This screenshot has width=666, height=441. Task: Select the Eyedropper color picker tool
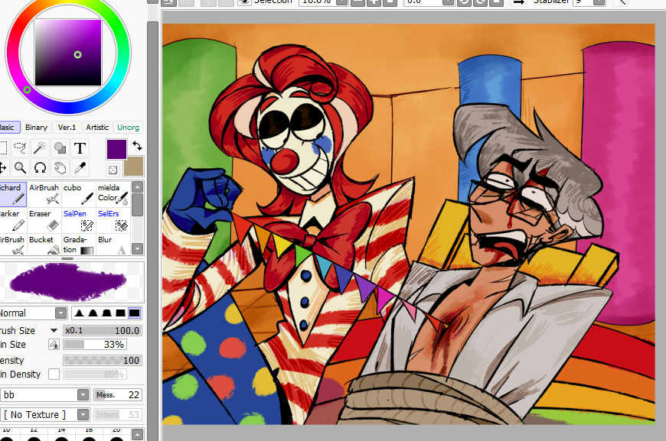point(80,168)
